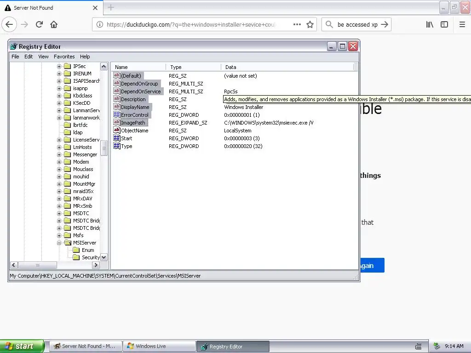The image size is (471, 353).
Task: Switch to Server Not Found taskbar button
Action: pyautogui.click(x=86, y=346)
